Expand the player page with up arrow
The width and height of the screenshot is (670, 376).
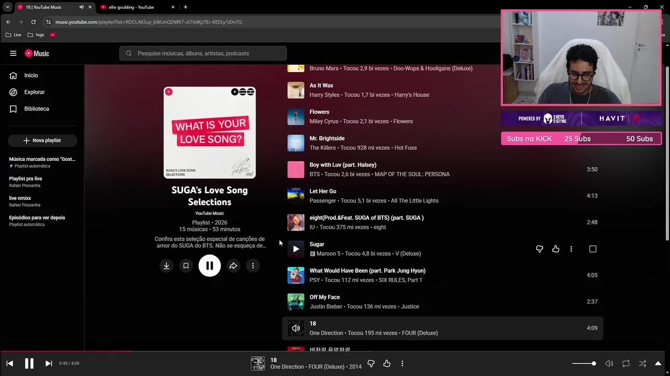click(x=658, y=363)
